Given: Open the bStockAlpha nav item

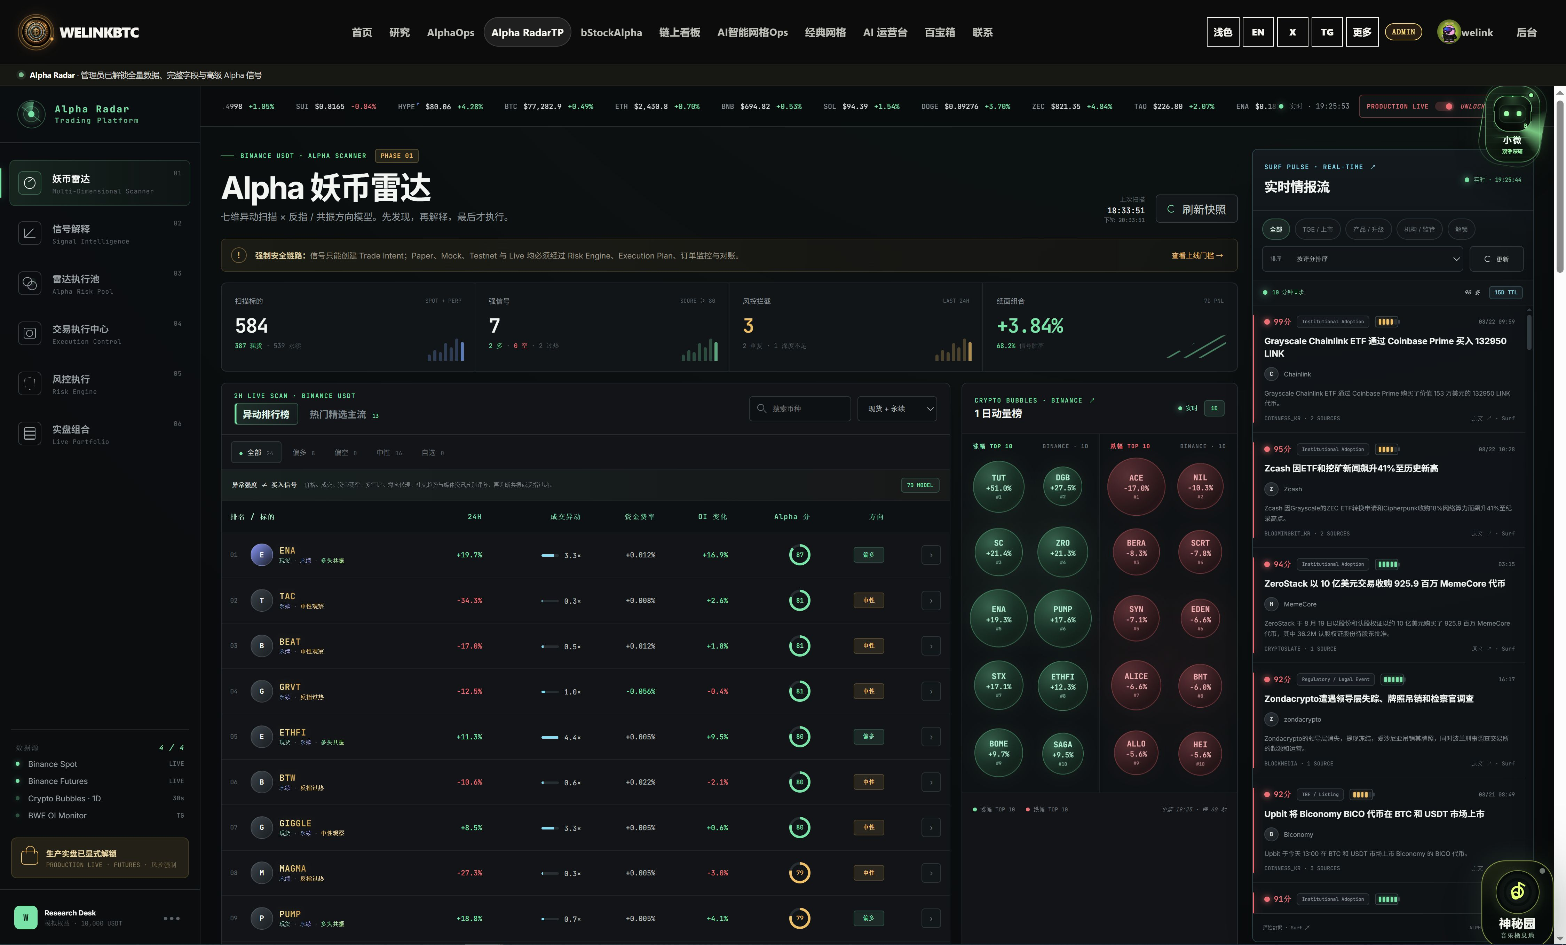Looking at the screenshot, I should (x=611, y=32).
